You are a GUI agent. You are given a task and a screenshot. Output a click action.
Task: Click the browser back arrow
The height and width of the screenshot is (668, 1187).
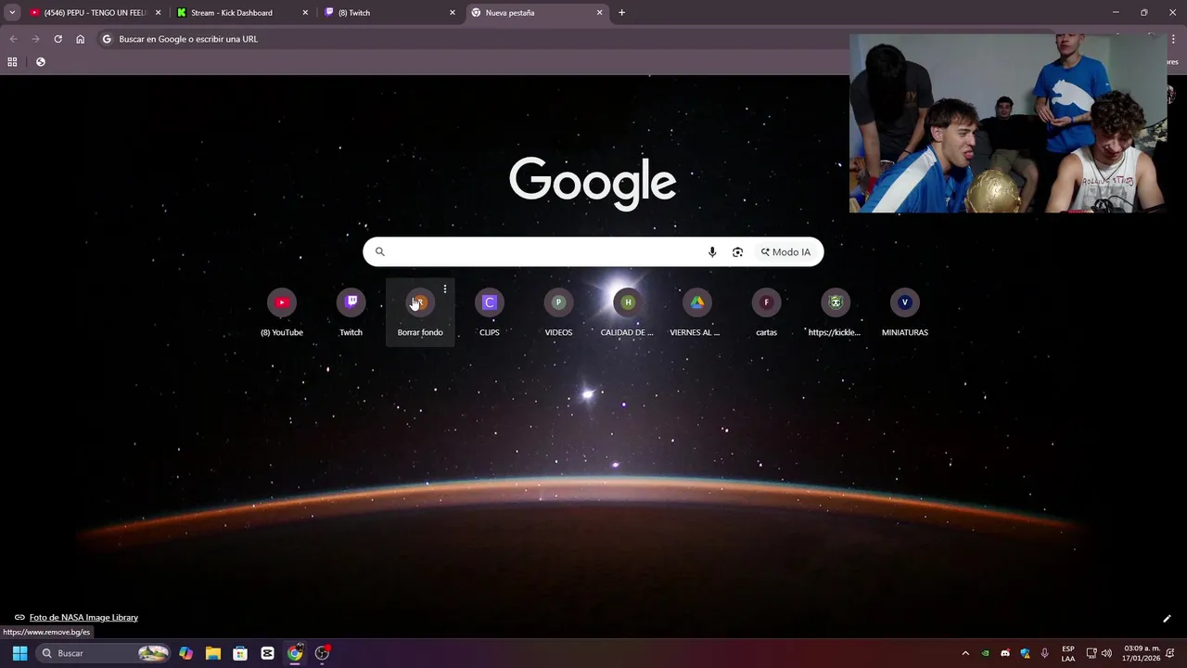coord(13,39)
